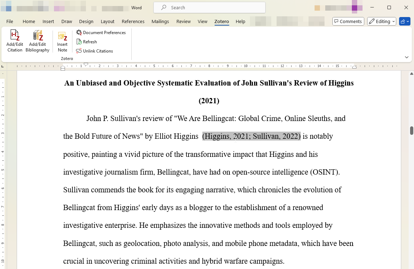Open the Share dropdown button
This screenshot has height=269, width=414.
[404, 21]
